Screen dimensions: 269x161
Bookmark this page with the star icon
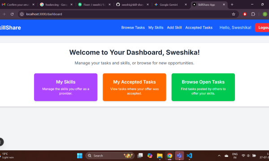(x=234, y=14)
